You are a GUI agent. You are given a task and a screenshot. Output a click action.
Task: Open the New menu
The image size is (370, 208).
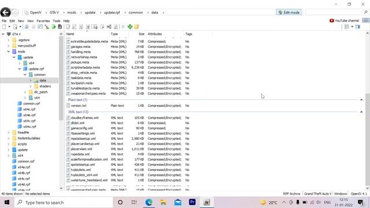pyautogui.click(x=21, y=21)
